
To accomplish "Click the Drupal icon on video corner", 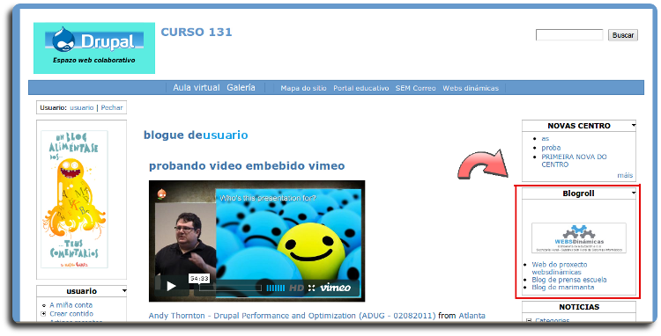I will (x=161, y=194).
